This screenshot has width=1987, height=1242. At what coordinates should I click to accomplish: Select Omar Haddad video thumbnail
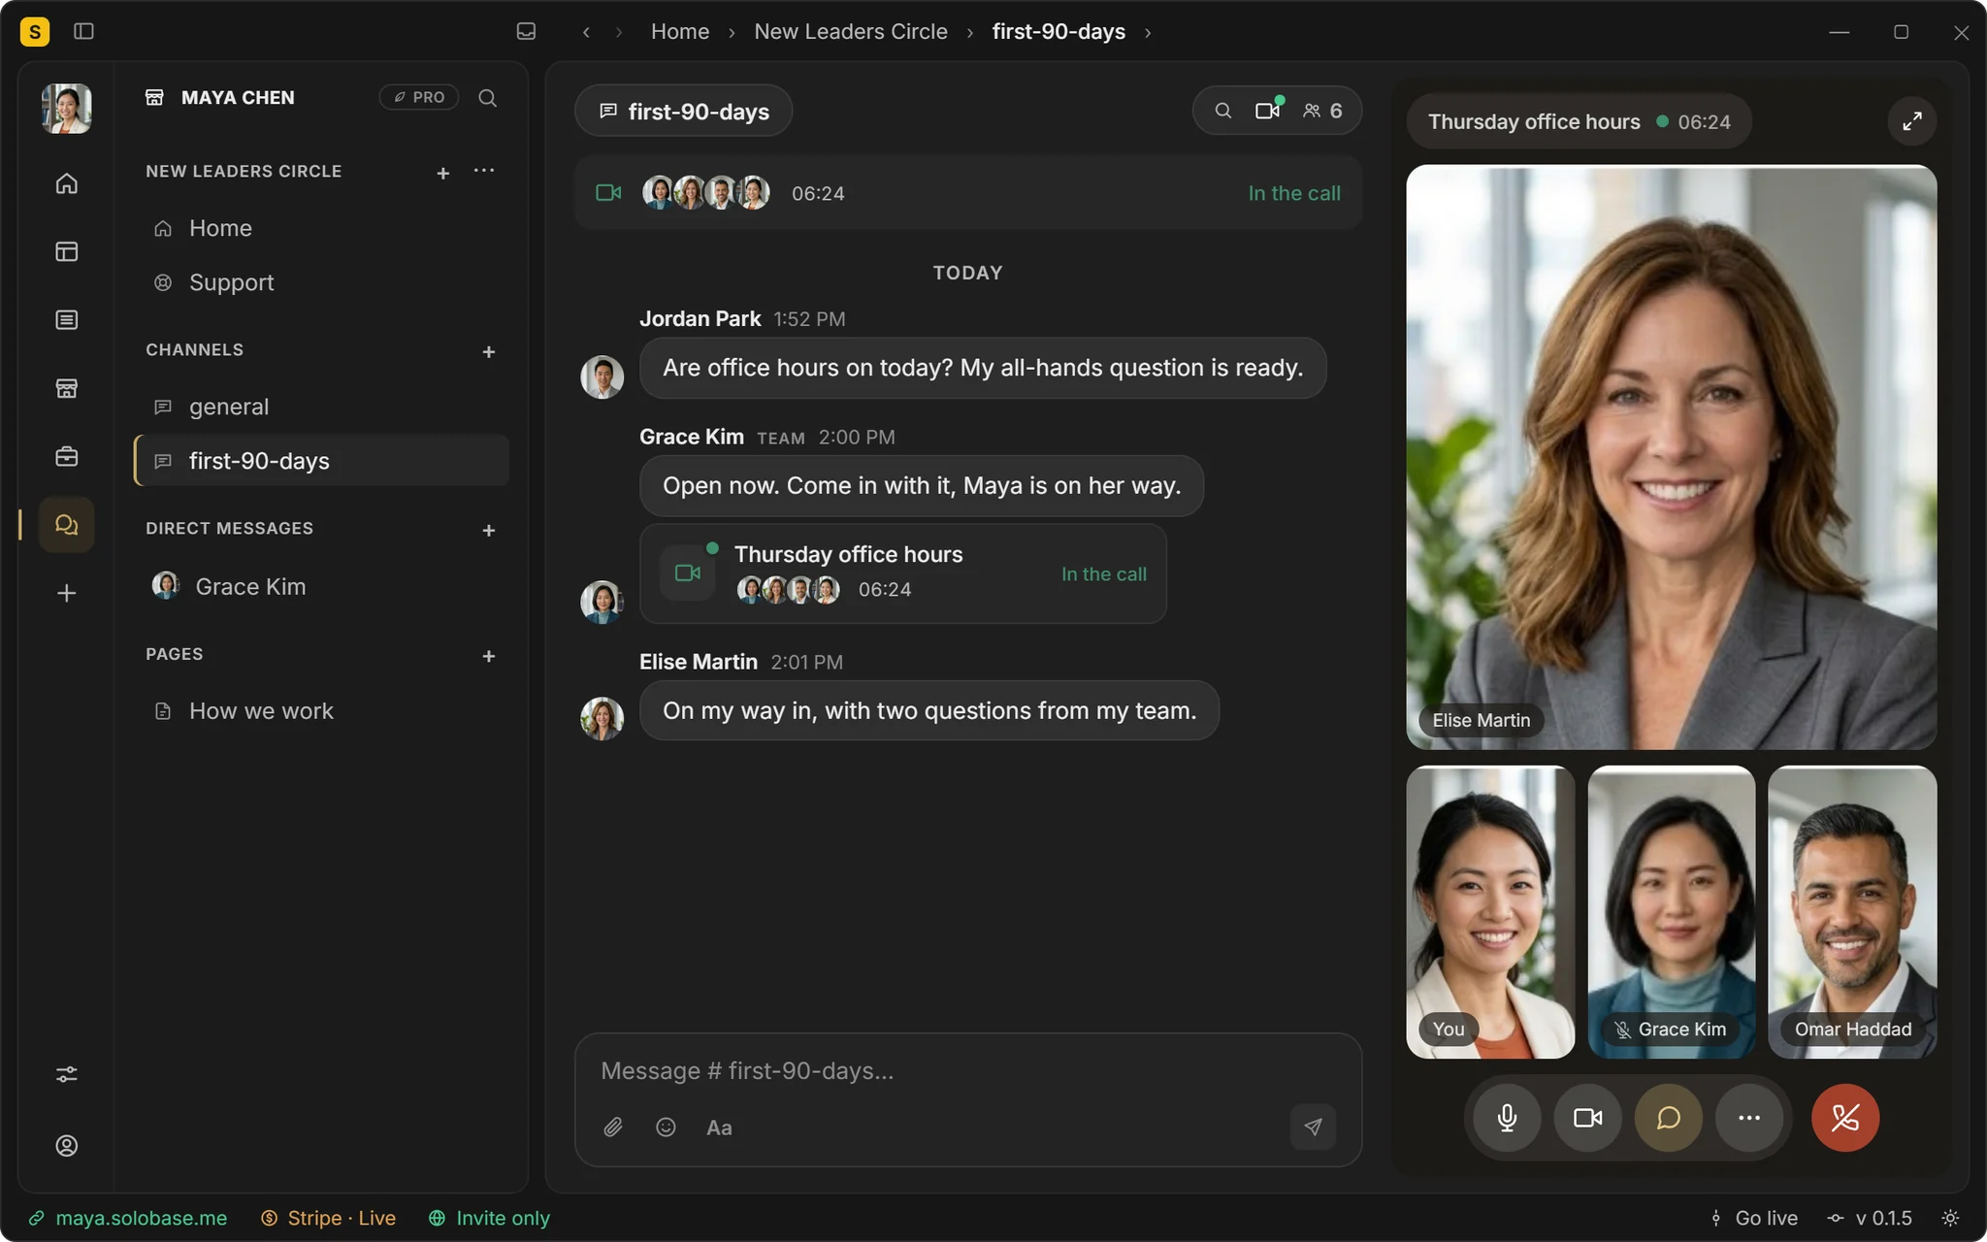1851,912
